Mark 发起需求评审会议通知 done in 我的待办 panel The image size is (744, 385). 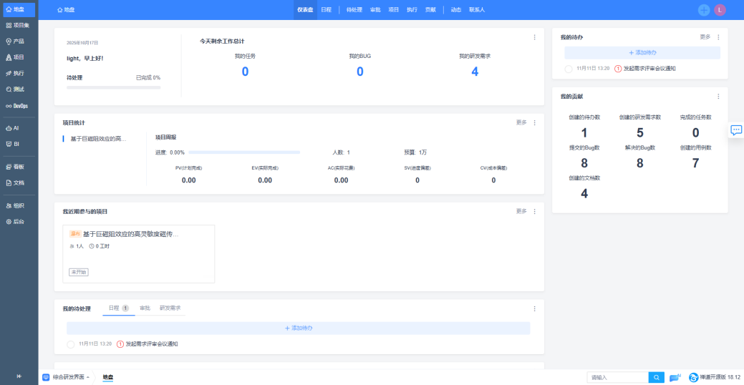coord(569,69)
